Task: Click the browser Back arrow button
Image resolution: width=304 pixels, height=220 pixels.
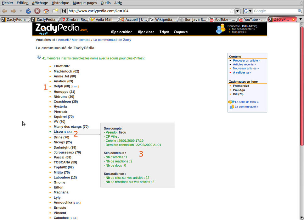Action: click(5, 11)
